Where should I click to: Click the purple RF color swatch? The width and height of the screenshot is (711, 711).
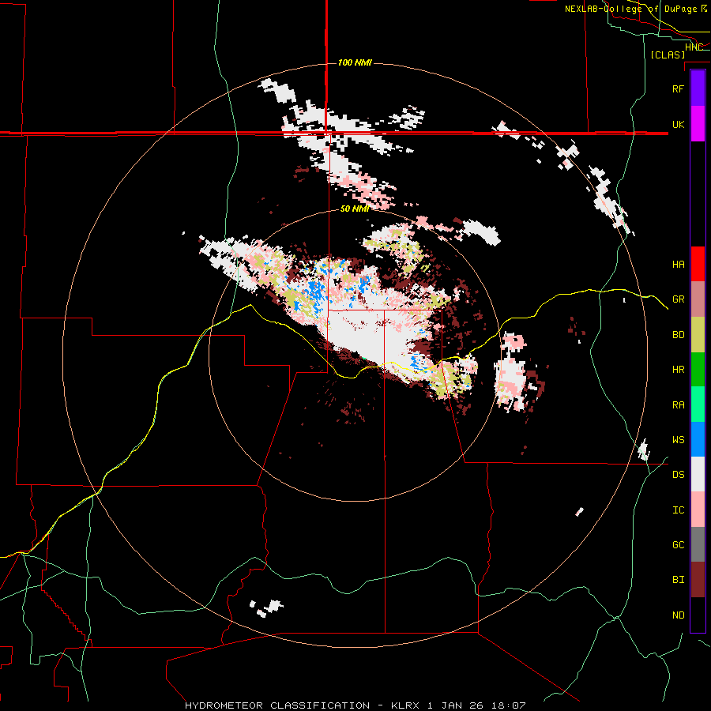698,88
